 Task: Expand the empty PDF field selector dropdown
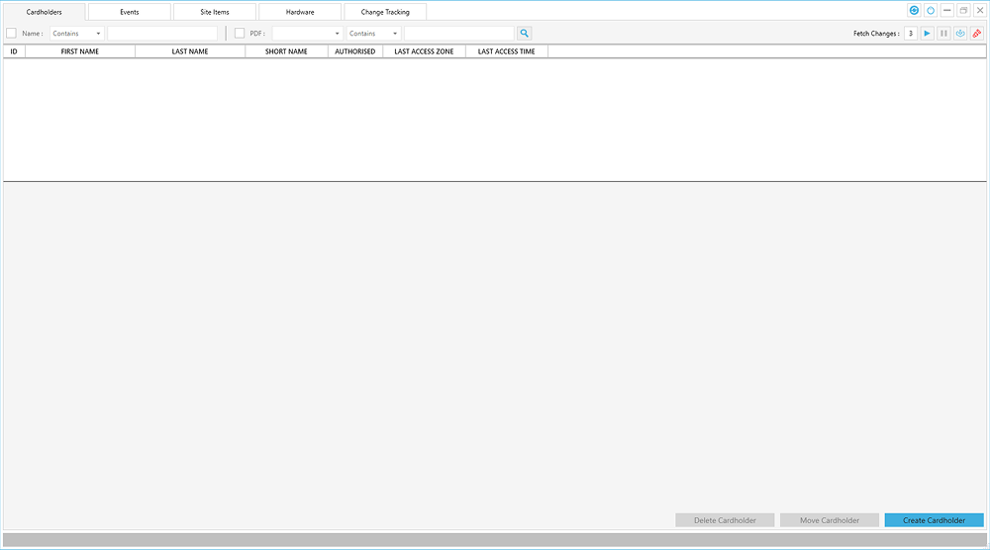coord(307,34)
